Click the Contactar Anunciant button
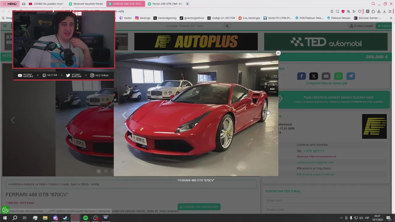395x222 pixels. pos(199,207)
